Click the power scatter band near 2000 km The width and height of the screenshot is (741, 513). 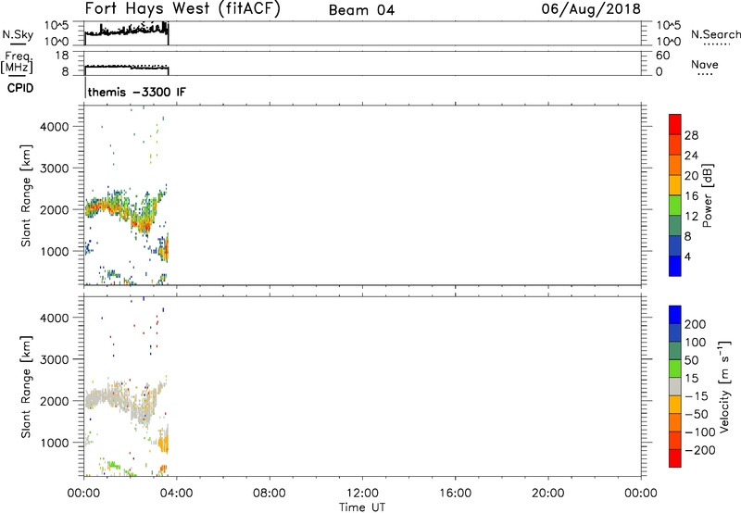point(125,210)
